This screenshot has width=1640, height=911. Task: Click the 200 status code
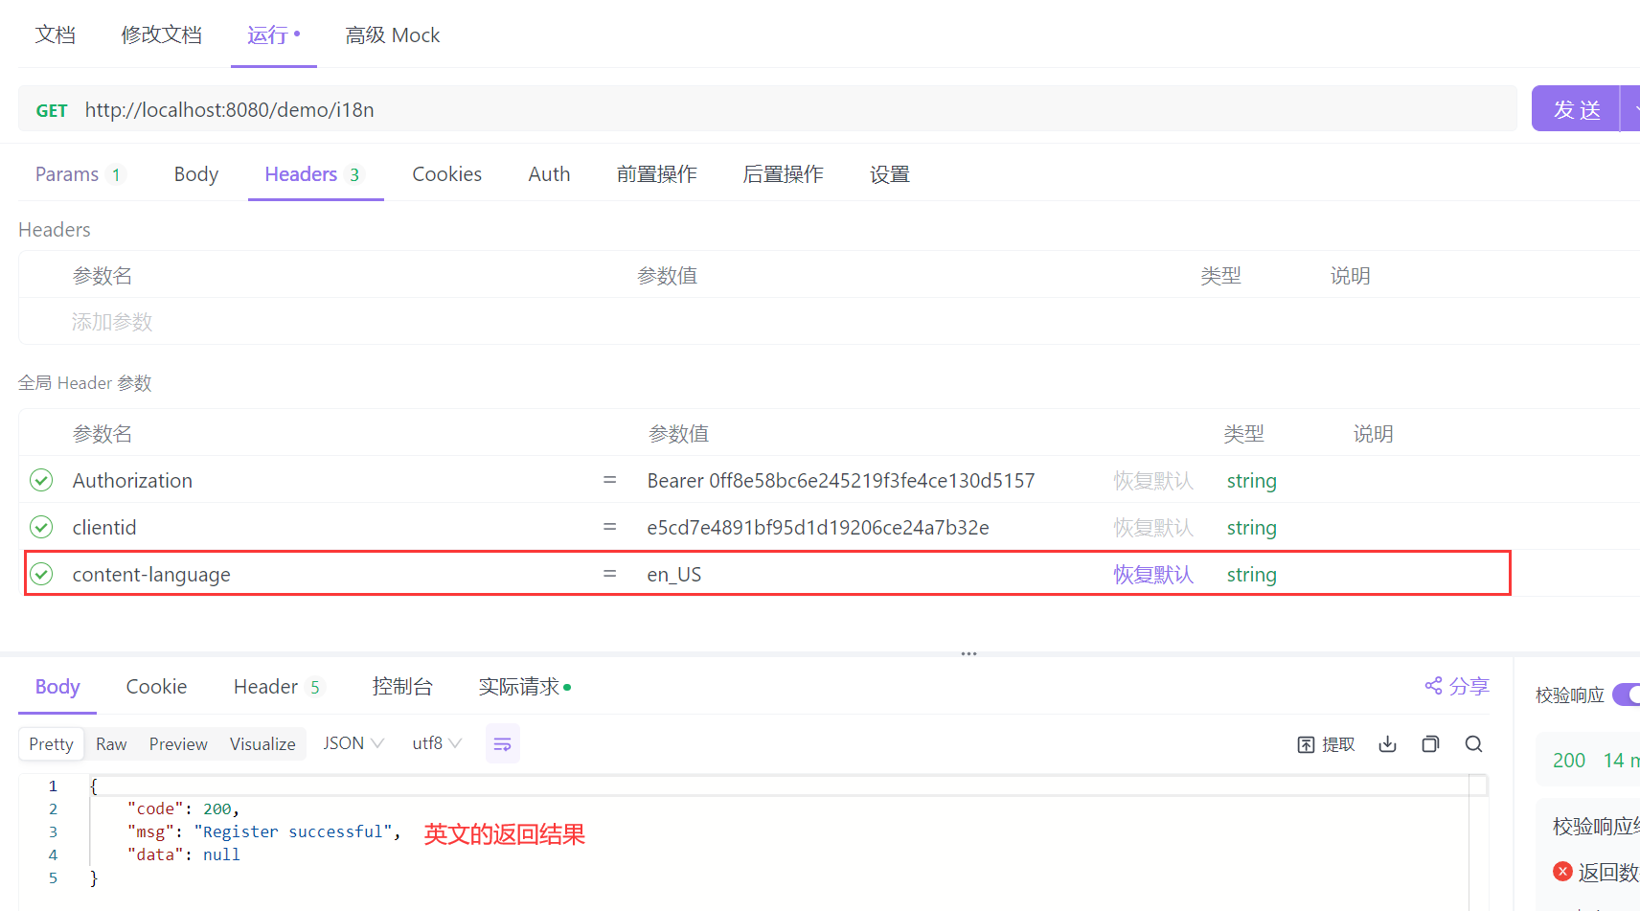1568,761
